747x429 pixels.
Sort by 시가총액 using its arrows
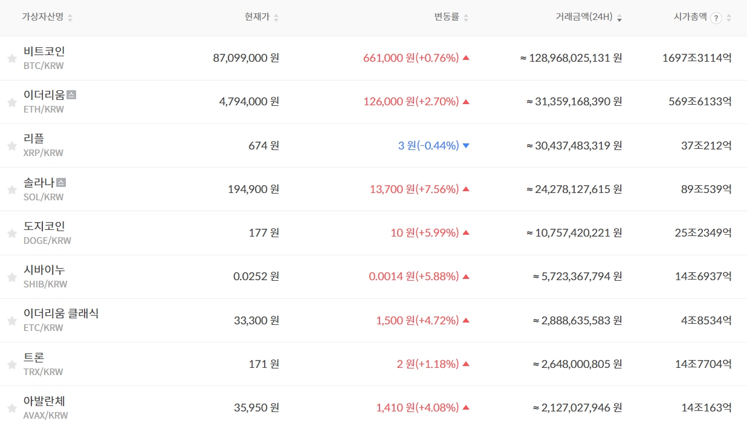[729, 18]
